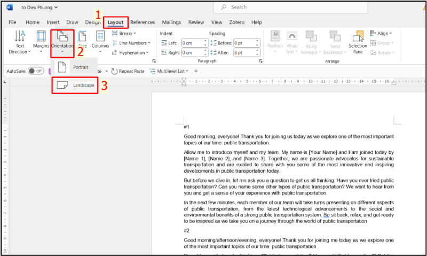Toggle the AutoSave switch
427x256 pixels.
36,71
